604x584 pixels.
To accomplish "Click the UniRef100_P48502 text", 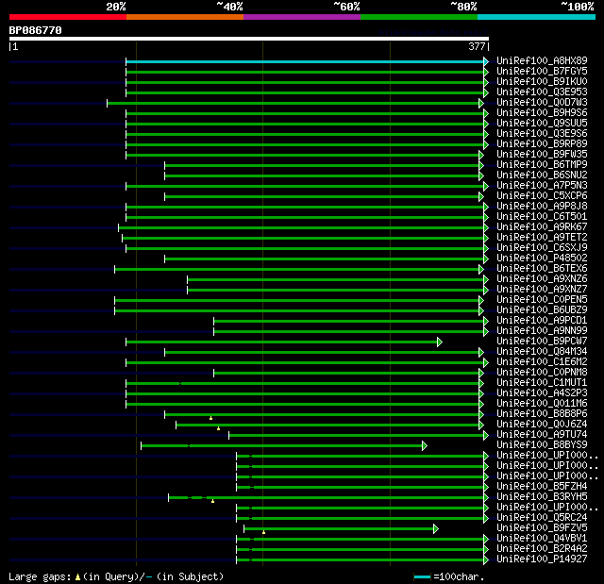I will [542, 259].
